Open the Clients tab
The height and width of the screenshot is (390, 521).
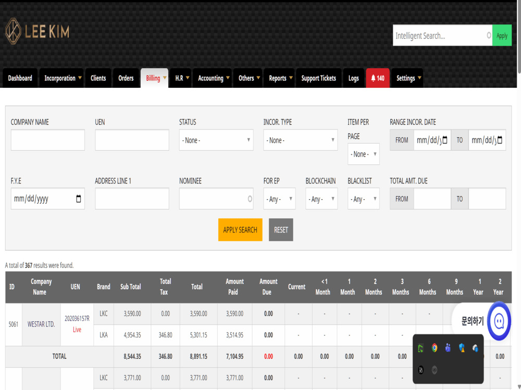tap(98, 79)
